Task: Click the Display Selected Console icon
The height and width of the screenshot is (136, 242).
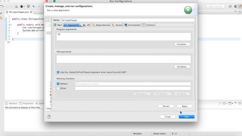Action: [224, 103]
